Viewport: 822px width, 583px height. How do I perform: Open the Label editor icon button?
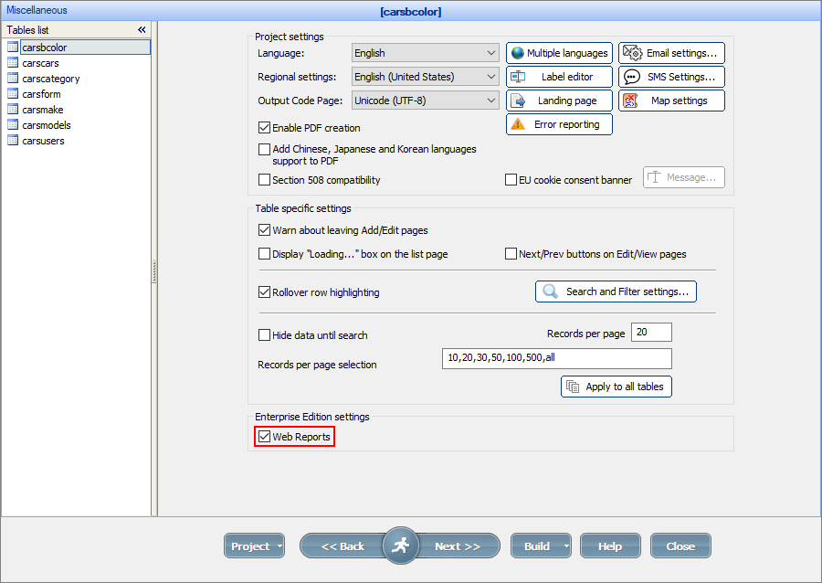click(517, 77)
